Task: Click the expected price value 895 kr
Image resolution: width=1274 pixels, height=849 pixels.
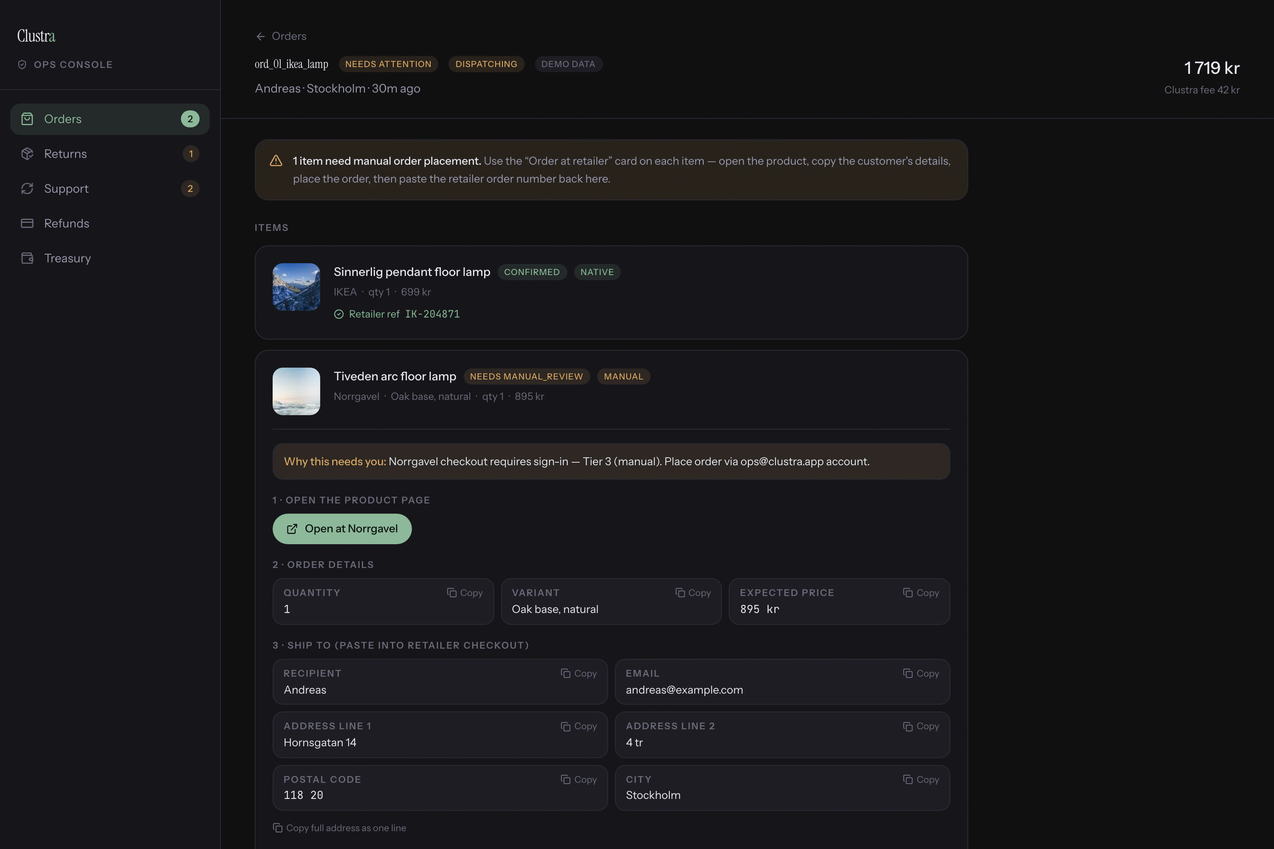Action: click(x=759, y=609)
